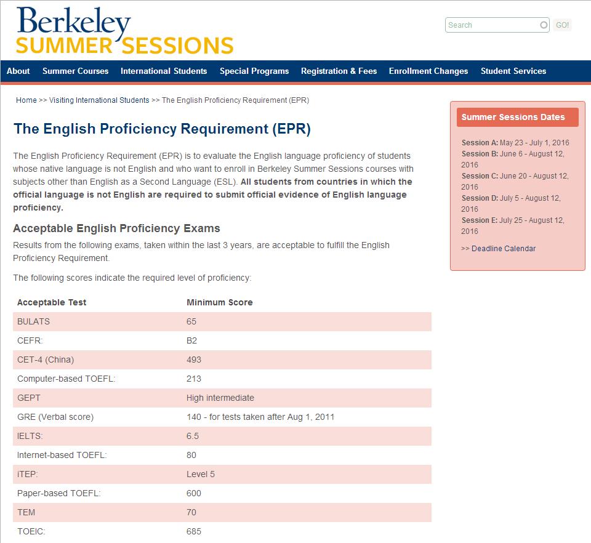Click the Minimum Score column header

coord(220,302)
